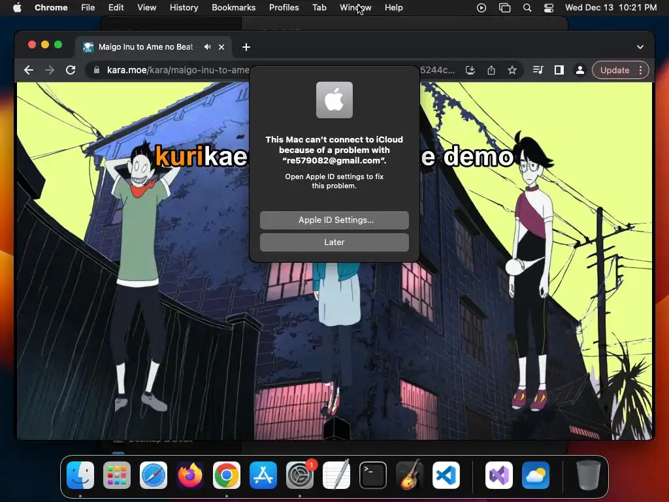This screenshot has height=502, width=669.
Task: Open the View menu
Action: coord(146,8)
